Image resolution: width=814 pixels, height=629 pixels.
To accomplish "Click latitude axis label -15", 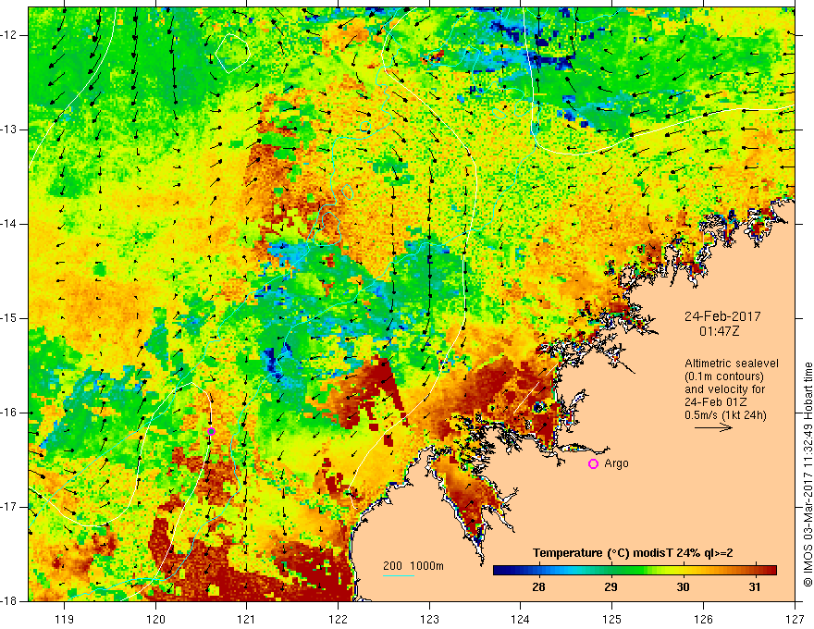I will tap(9, 318).
